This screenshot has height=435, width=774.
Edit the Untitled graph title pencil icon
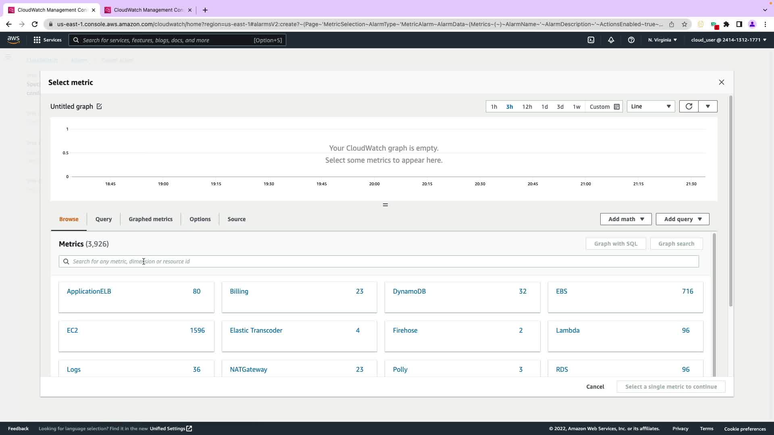pyautogui.click(x=99, y=106)
